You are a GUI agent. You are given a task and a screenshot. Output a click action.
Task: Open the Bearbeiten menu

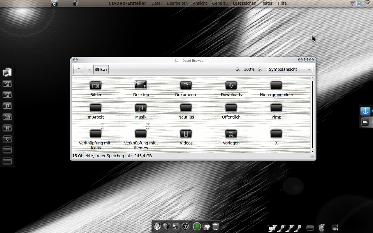coord(177,3)
